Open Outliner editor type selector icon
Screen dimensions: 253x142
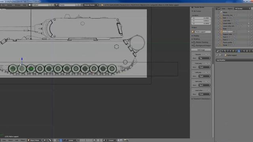pyautogui.click(x=218, y=9)
